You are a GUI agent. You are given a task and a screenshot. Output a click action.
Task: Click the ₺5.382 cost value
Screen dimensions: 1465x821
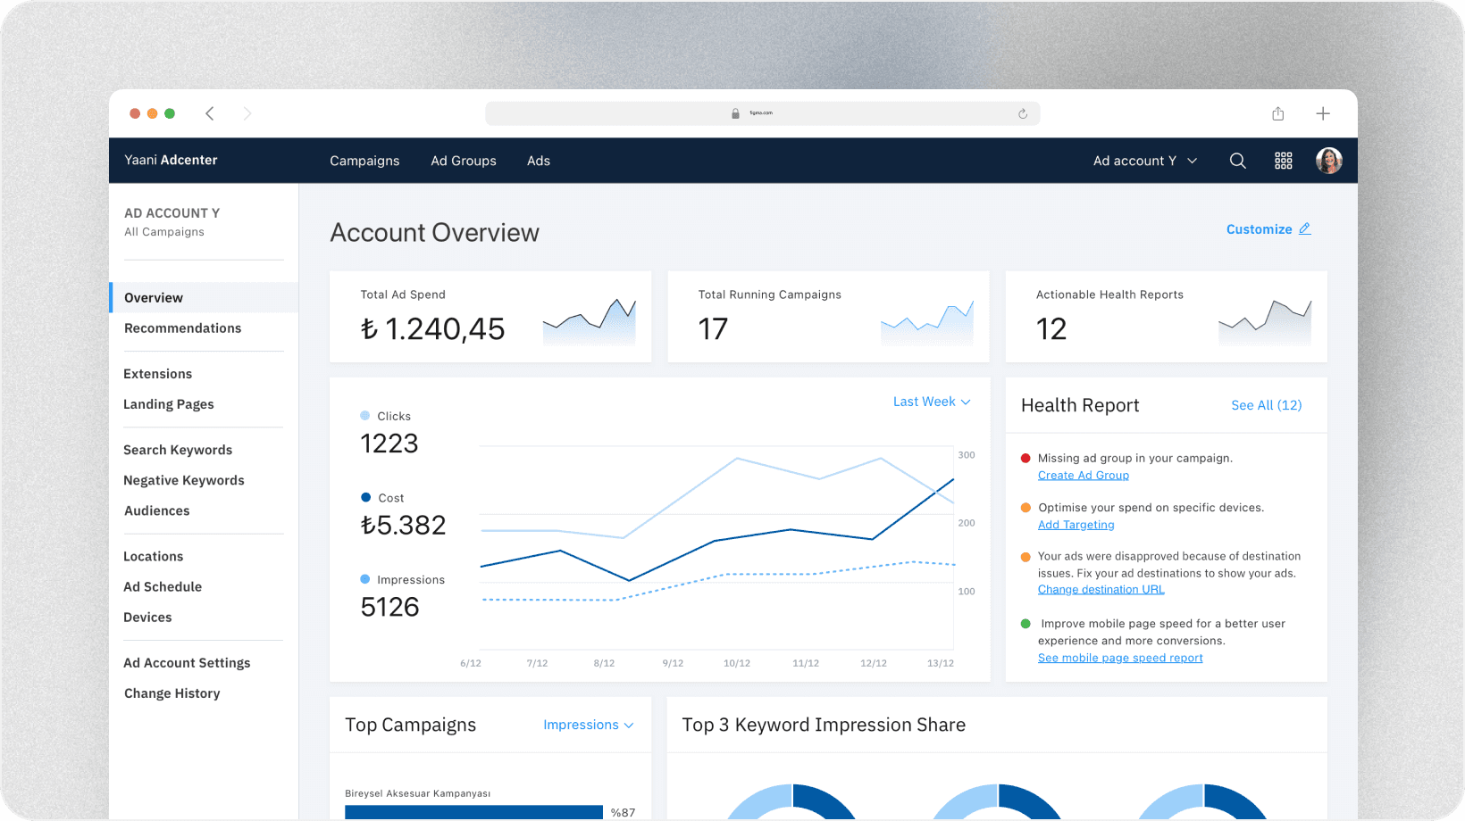point(403,526)
